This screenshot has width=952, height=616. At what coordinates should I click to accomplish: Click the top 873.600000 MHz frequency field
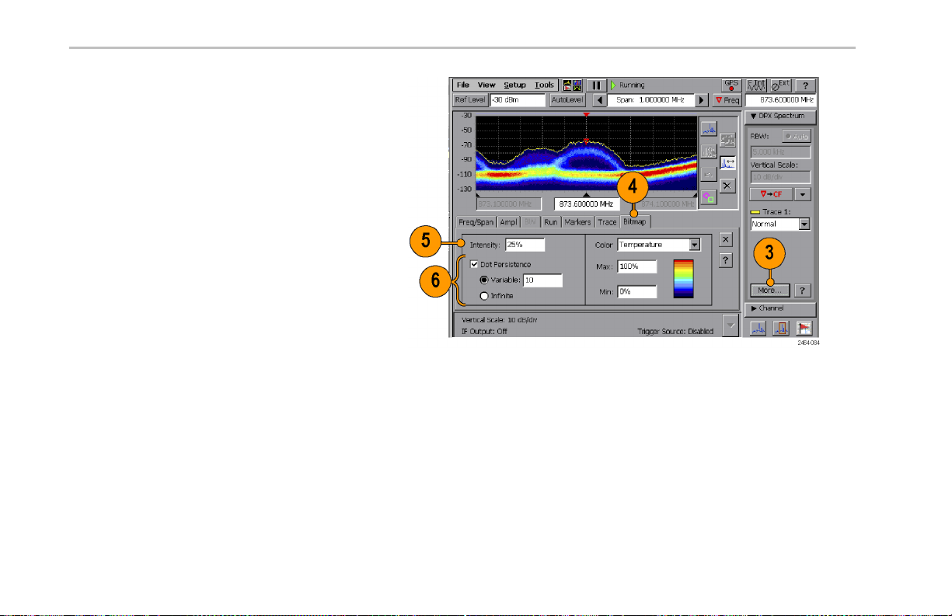tap(781, 100)
